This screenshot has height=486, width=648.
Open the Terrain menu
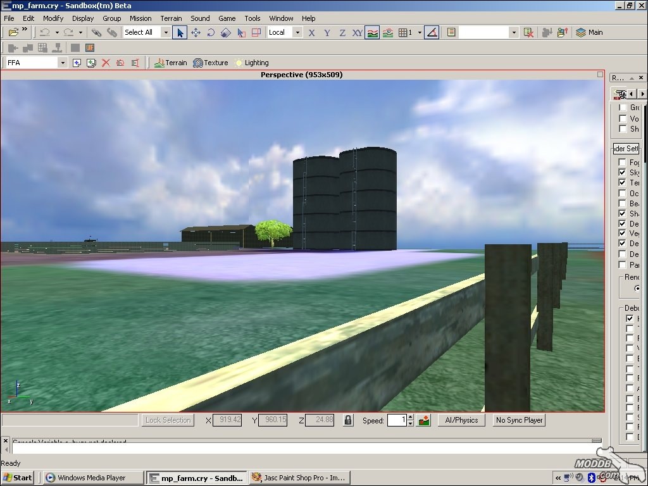(x=171, y=18)
